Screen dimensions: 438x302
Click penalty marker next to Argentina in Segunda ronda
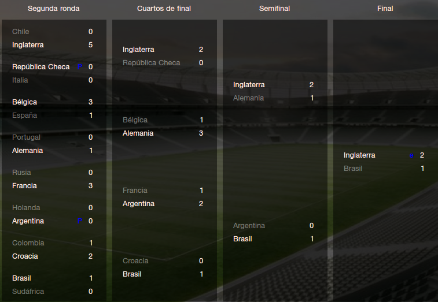click(80, 221)
